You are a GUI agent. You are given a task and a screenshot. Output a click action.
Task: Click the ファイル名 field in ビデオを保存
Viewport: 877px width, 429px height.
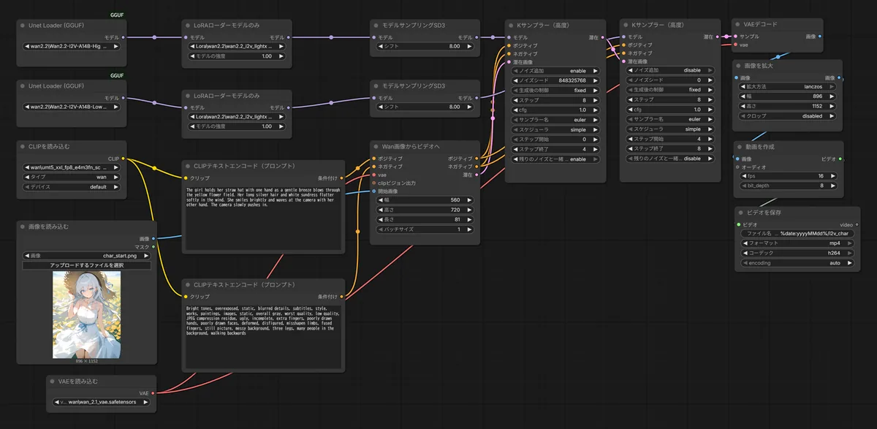pos(797,233)
